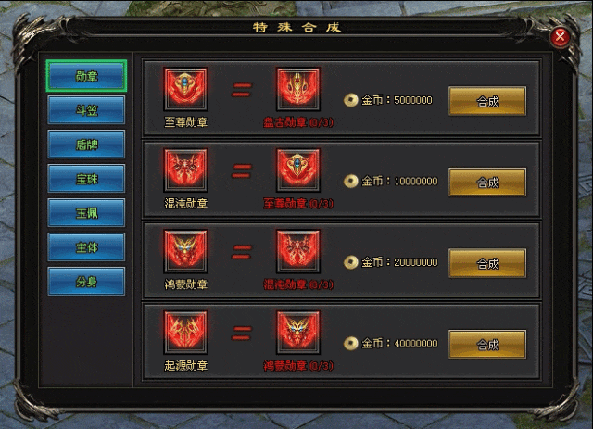Select the 起源勋章 result icon
Screen dimensions: 593x429
pyautogui.click(x=185, y=333)
